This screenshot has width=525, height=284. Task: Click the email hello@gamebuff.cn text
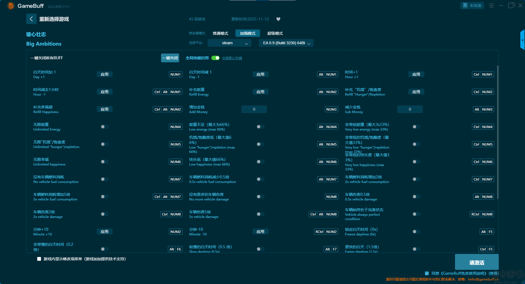483,279
